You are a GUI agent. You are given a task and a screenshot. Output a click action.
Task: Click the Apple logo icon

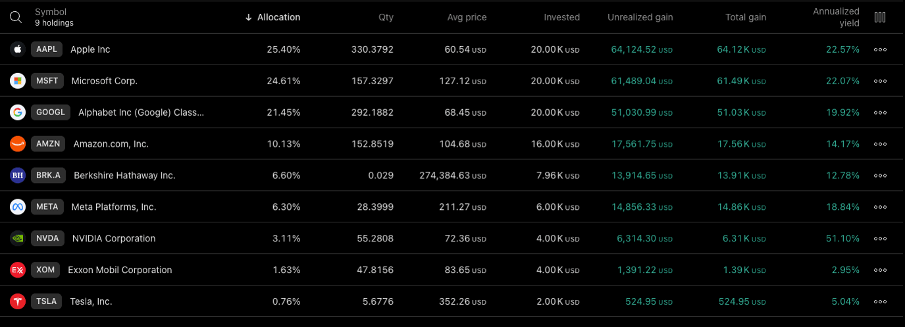[x=18, y=49]
